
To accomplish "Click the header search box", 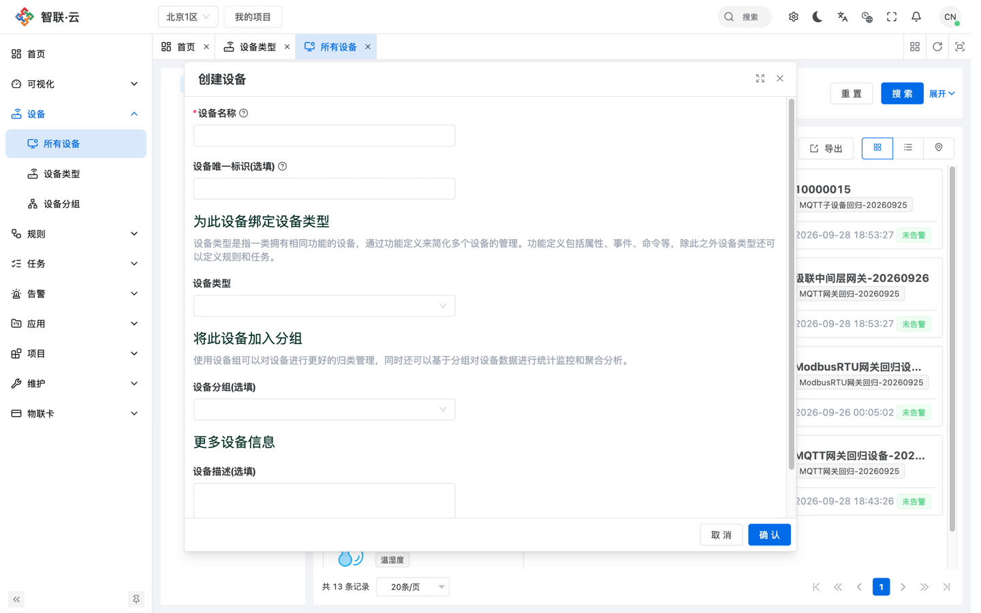I will click(745, 17).
